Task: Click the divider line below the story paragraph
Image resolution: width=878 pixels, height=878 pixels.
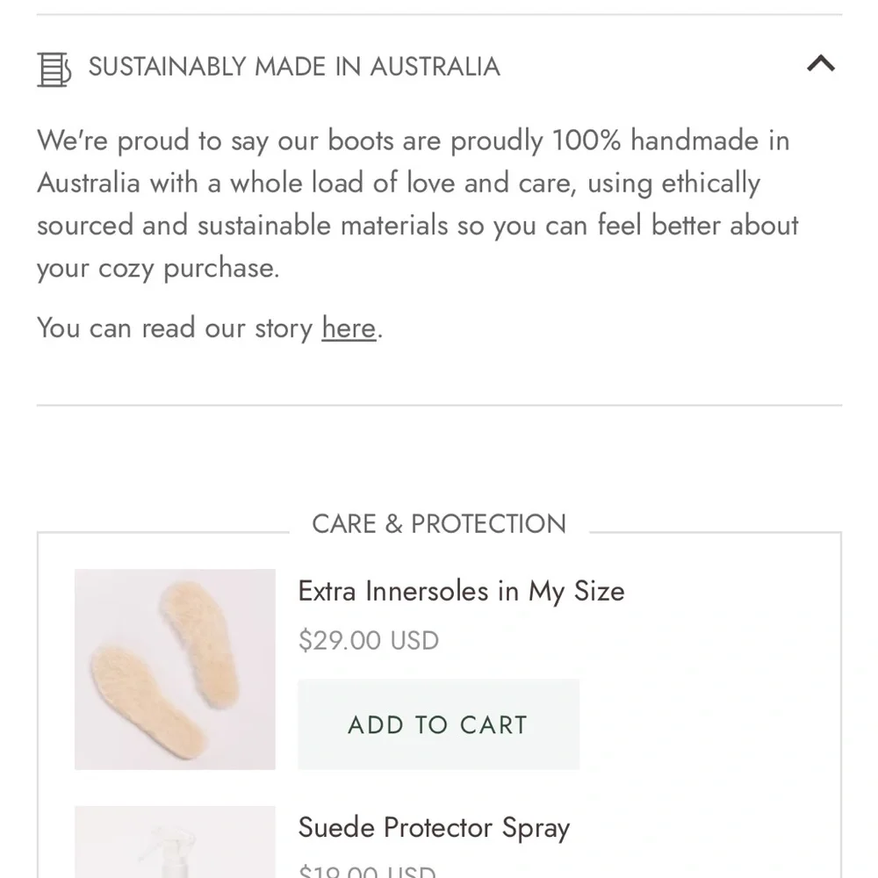Action: (439, 406)
